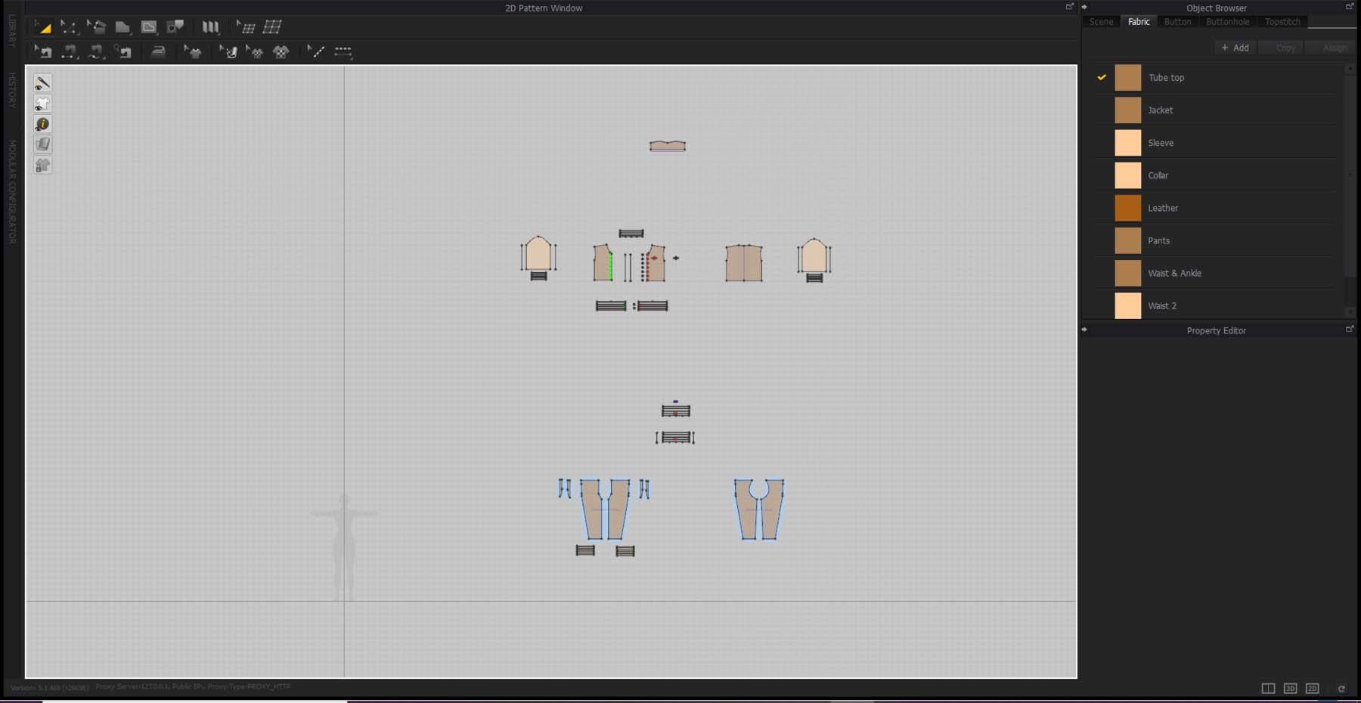
Task: Select the Transform Pattern tool with yellow triangle
Action: tap(43, 27)
